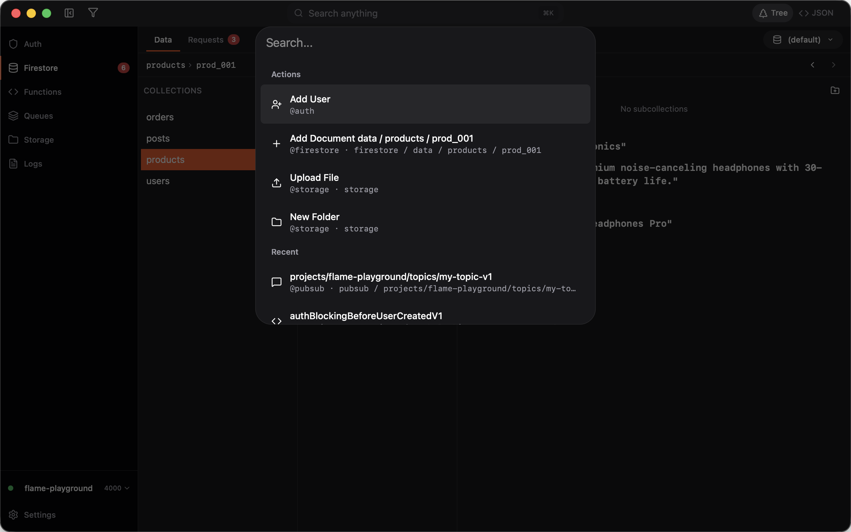Switch to Tree view
The image size is (851, 532).
pos(773,13)
